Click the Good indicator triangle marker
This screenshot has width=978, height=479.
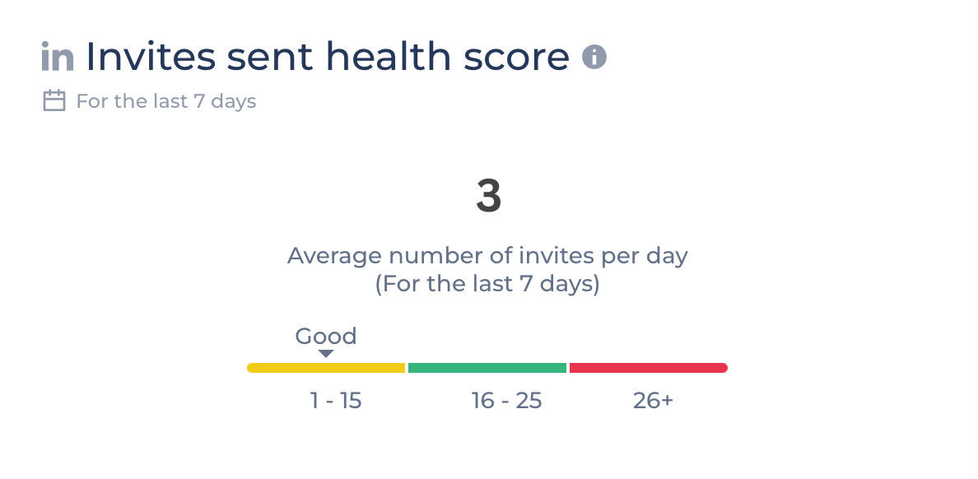pos(325,354)
